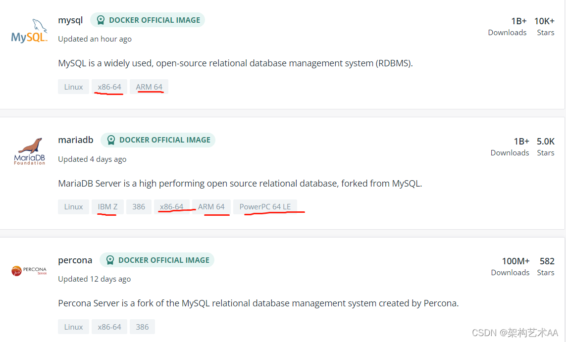Click the 386 tag under mariadb
Image resolution: width=566 pixels, height=342 pixels.
139,207
